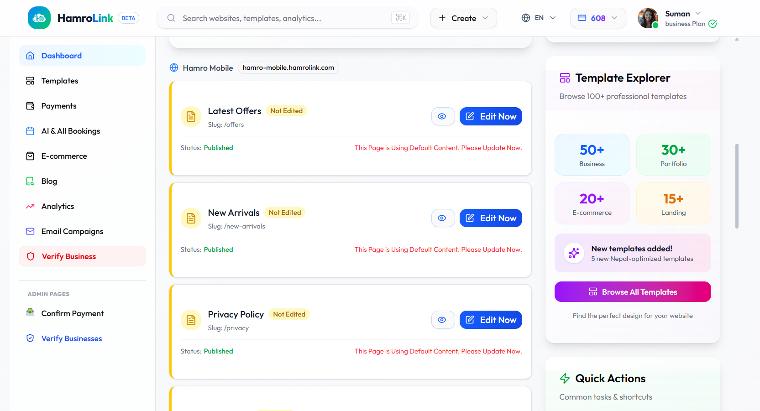760x411 pixels.
Task: Click the document icon beside Latest Offers
Action: 191,117
